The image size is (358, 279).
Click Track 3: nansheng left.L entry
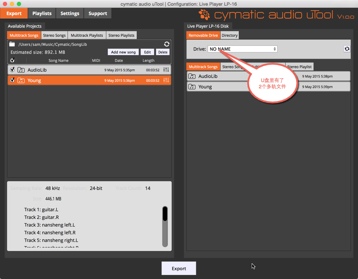pyautogui.click(x=50, y=225)
